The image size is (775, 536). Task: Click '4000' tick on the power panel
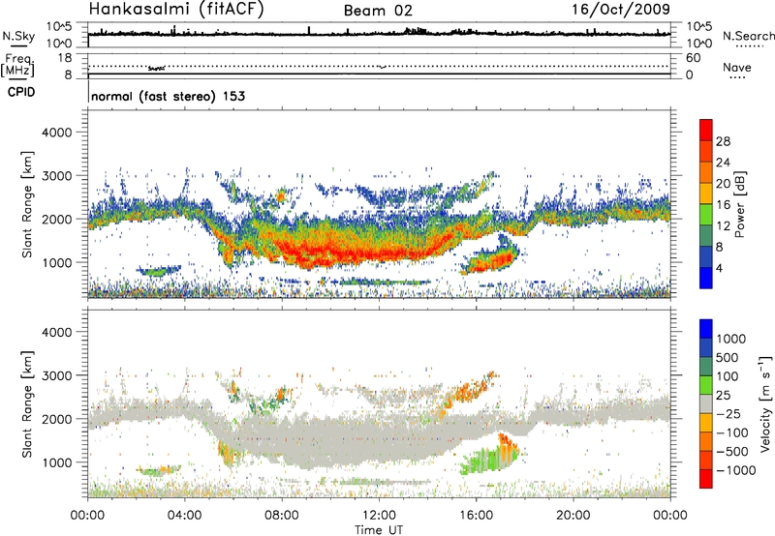tap(57, 133)
